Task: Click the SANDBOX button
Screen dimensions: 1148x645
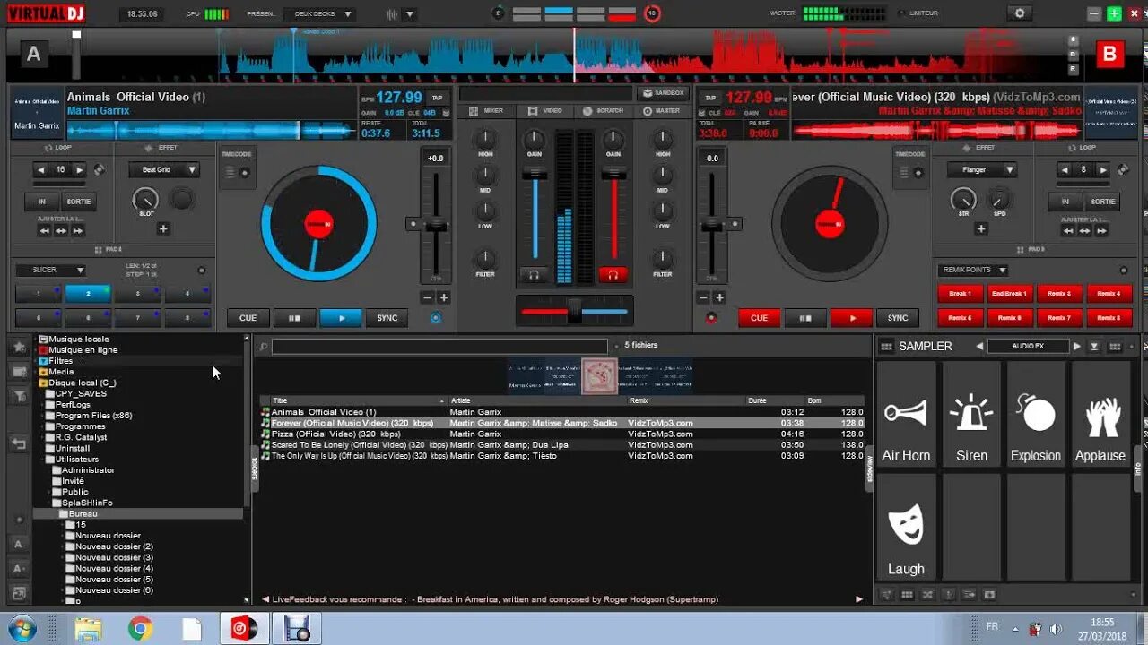Action: [x=662, y=93]
